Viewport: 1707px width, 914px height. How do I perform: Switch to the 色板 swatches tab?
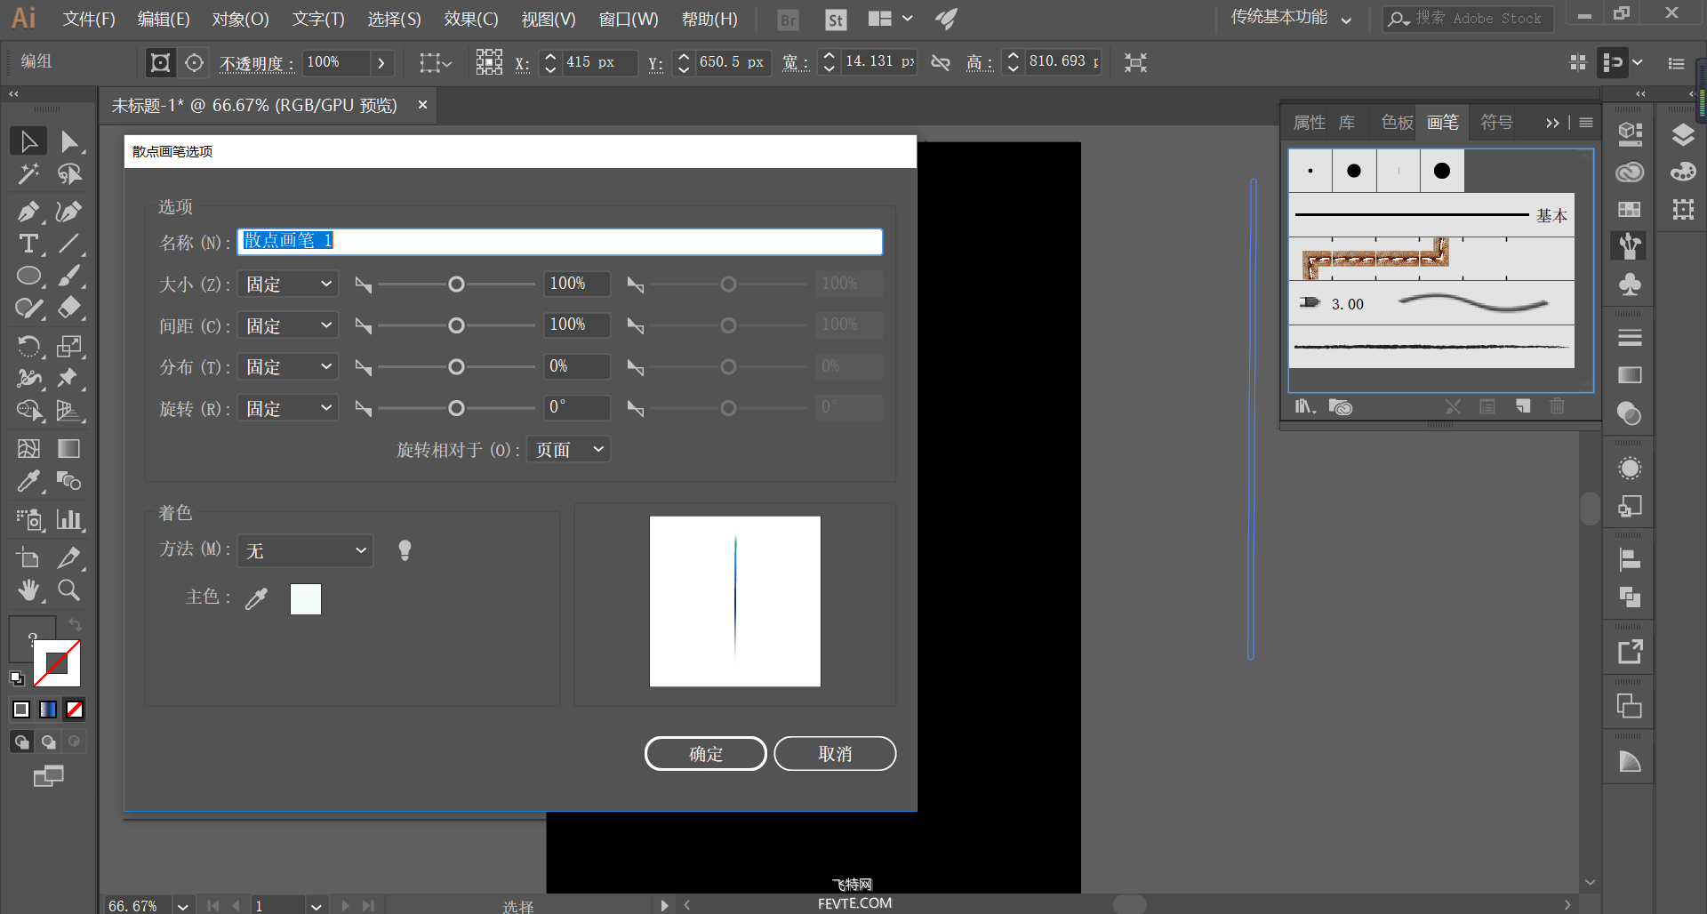point(1397,123)
